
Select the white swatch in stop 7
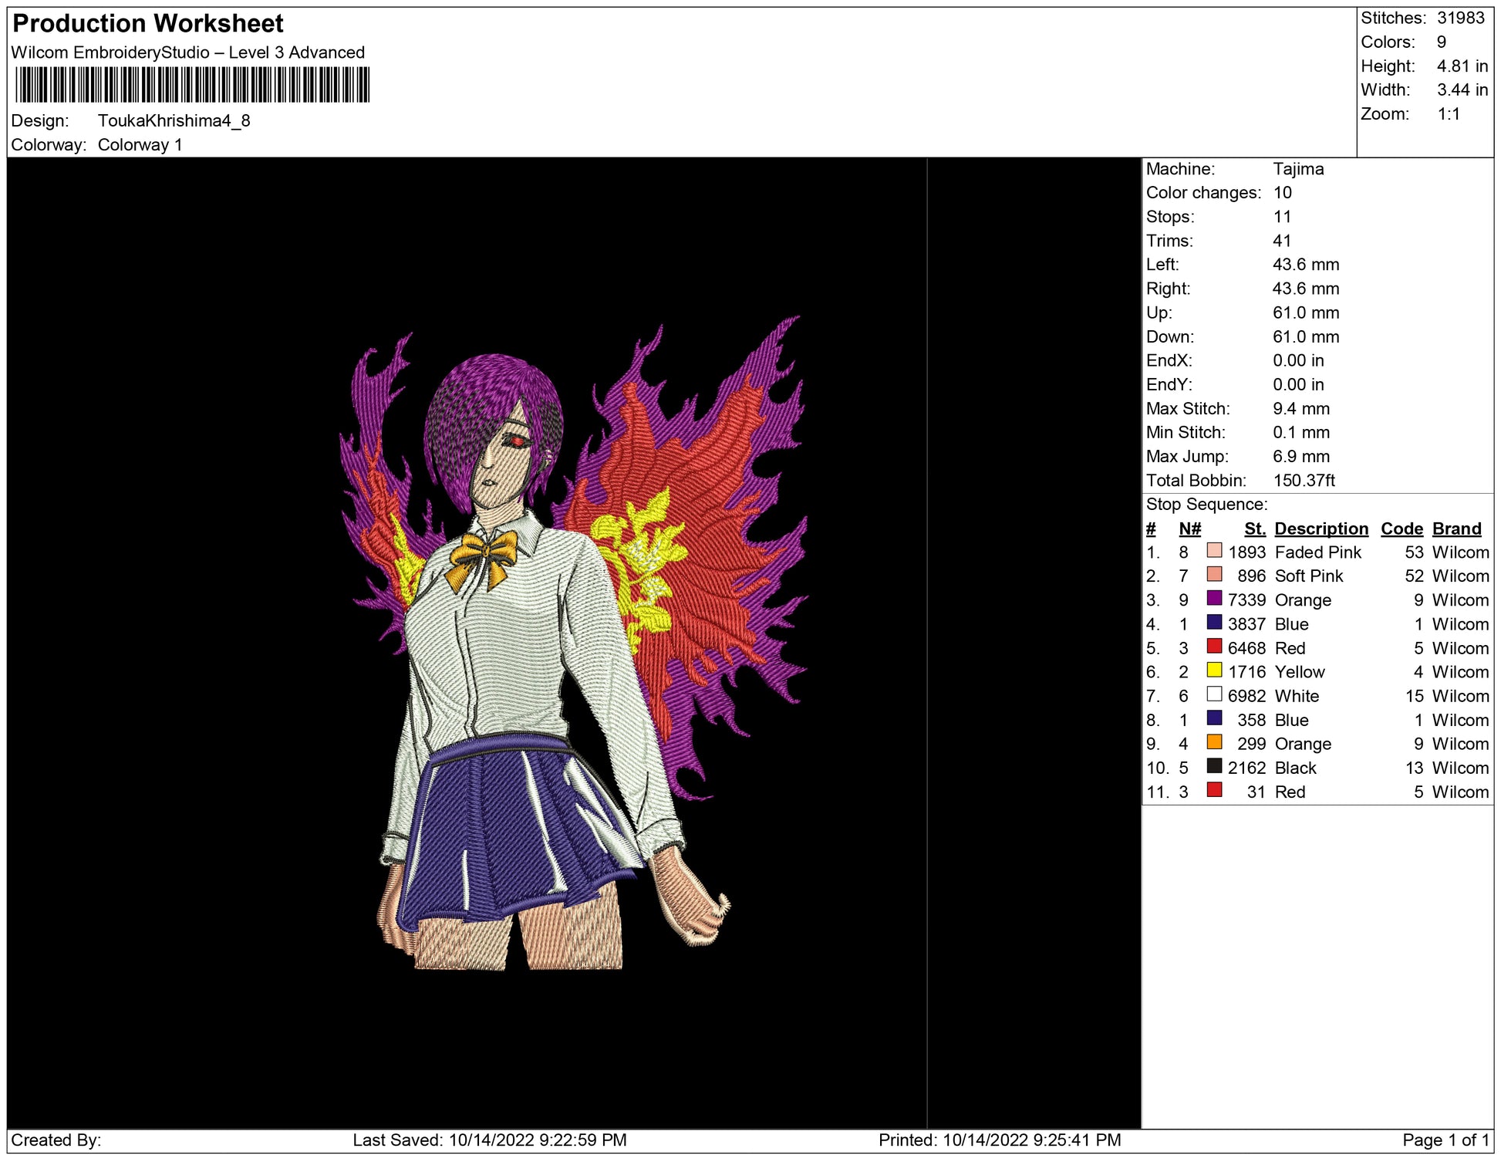pyautogui.click(x=1213, y=694)
